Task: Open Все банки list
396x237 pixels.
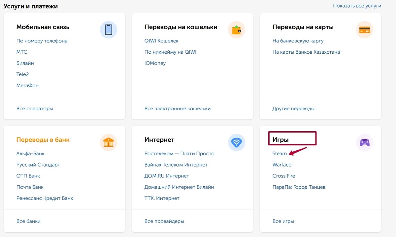Action: (x=28, y=221)
